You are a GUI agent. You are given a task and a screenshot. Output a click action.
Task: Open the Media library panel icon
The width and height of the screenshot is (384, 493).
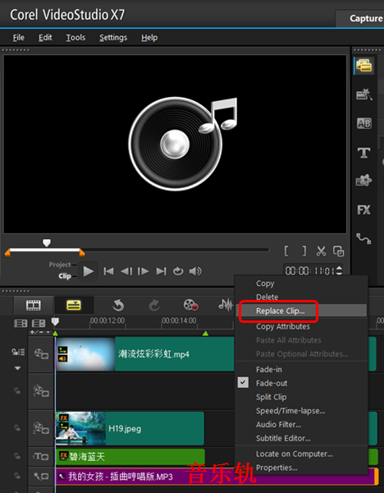pos(364,66)
